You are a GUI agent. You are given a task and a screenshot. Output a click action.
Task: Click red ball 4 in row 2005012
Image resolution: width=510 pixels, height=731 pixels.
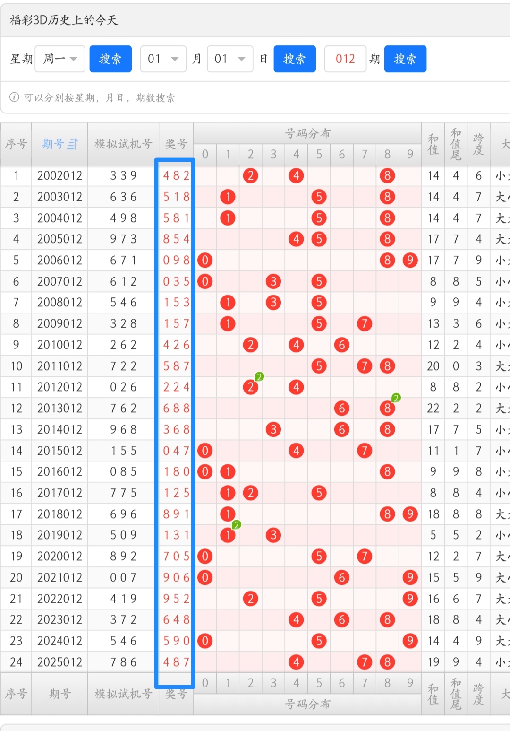(296, 239)
